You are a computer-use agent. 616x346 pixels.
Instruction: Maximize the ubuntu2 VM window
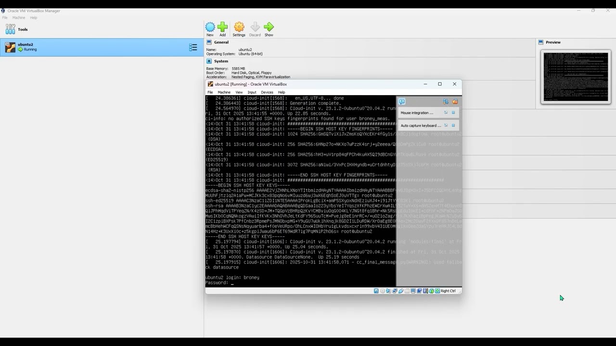(439, 84)
